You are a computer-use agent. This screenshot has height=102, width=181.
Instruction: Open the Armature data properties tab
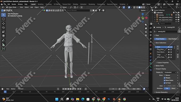click(151, 63)
